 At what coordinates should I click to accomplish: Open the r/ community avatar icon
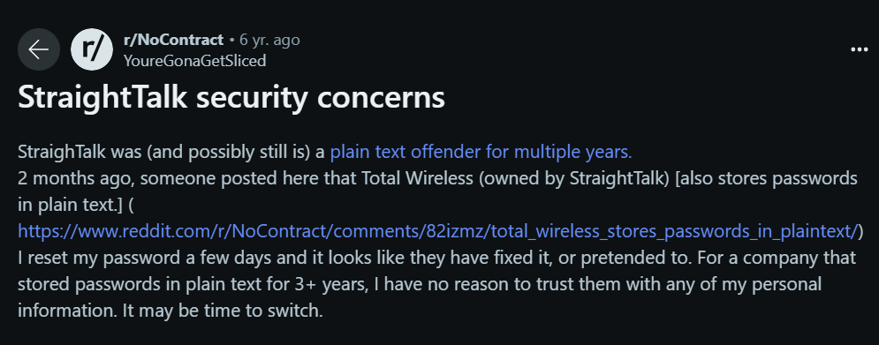click(x=92, y=49)
